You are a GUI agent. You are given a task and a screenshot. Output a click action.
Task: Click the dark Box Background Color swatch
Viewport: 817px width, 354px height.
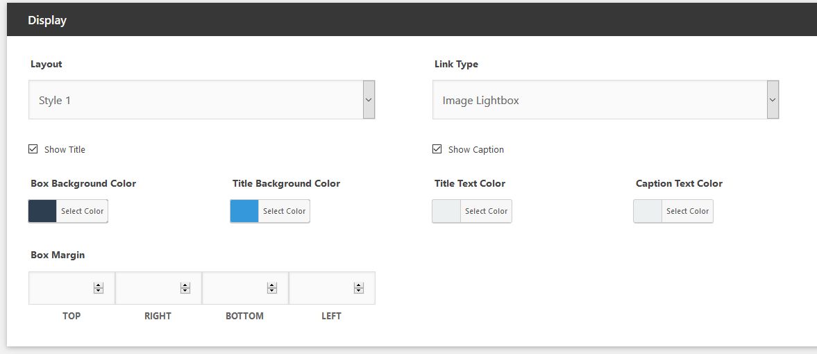(42, 211)
